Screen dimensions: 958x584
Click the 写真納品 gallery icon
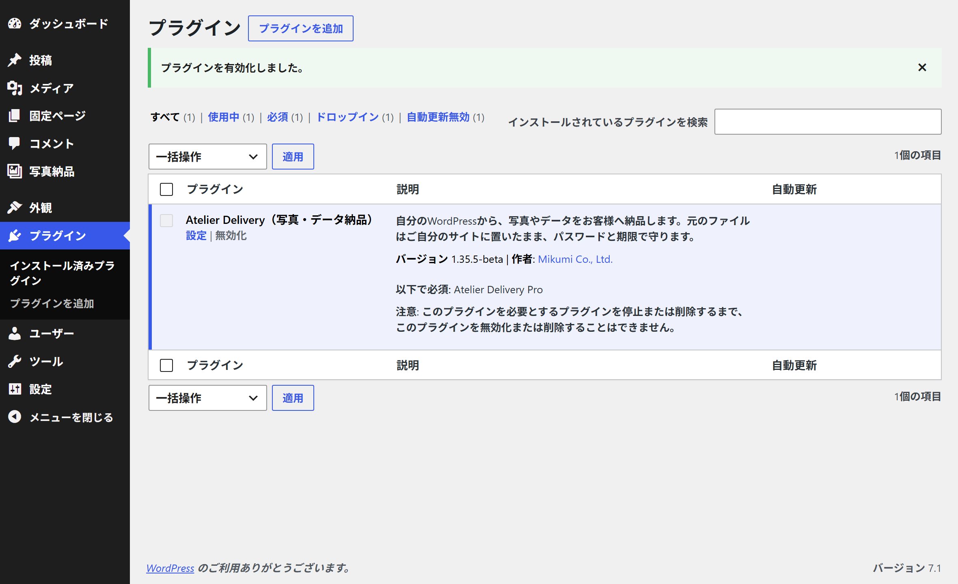point(15,171)
